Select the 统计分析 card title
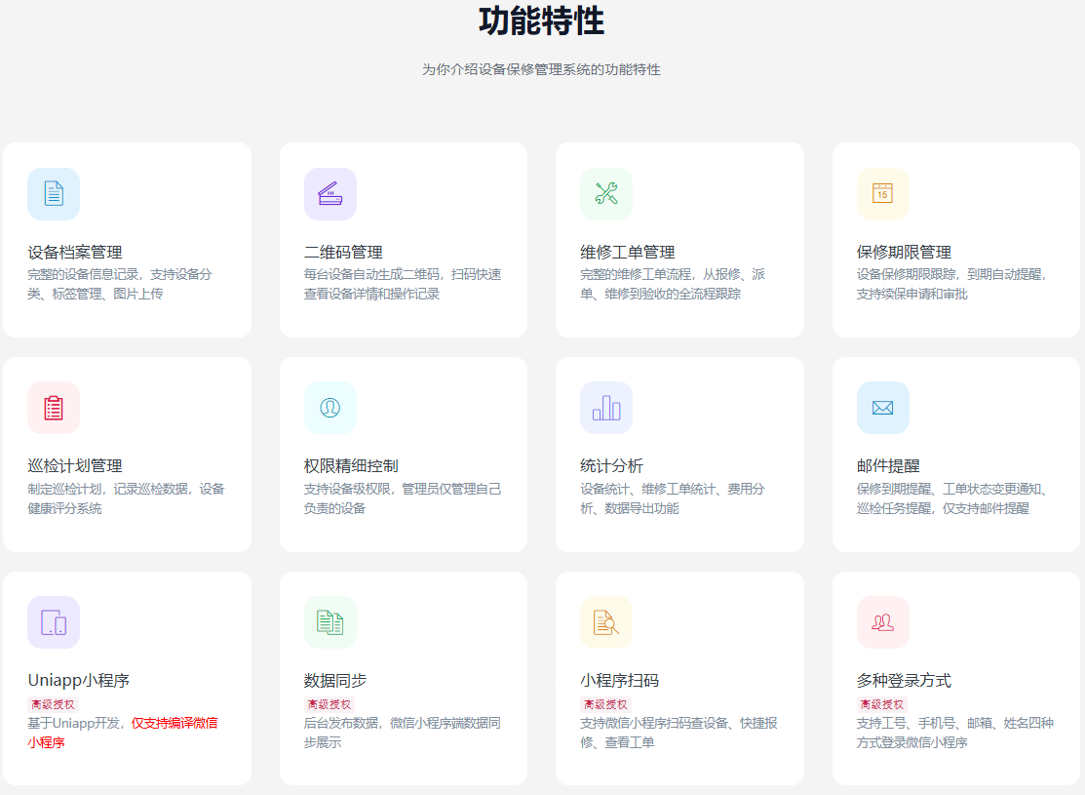 pyautogui.click(x=611, y=466)
